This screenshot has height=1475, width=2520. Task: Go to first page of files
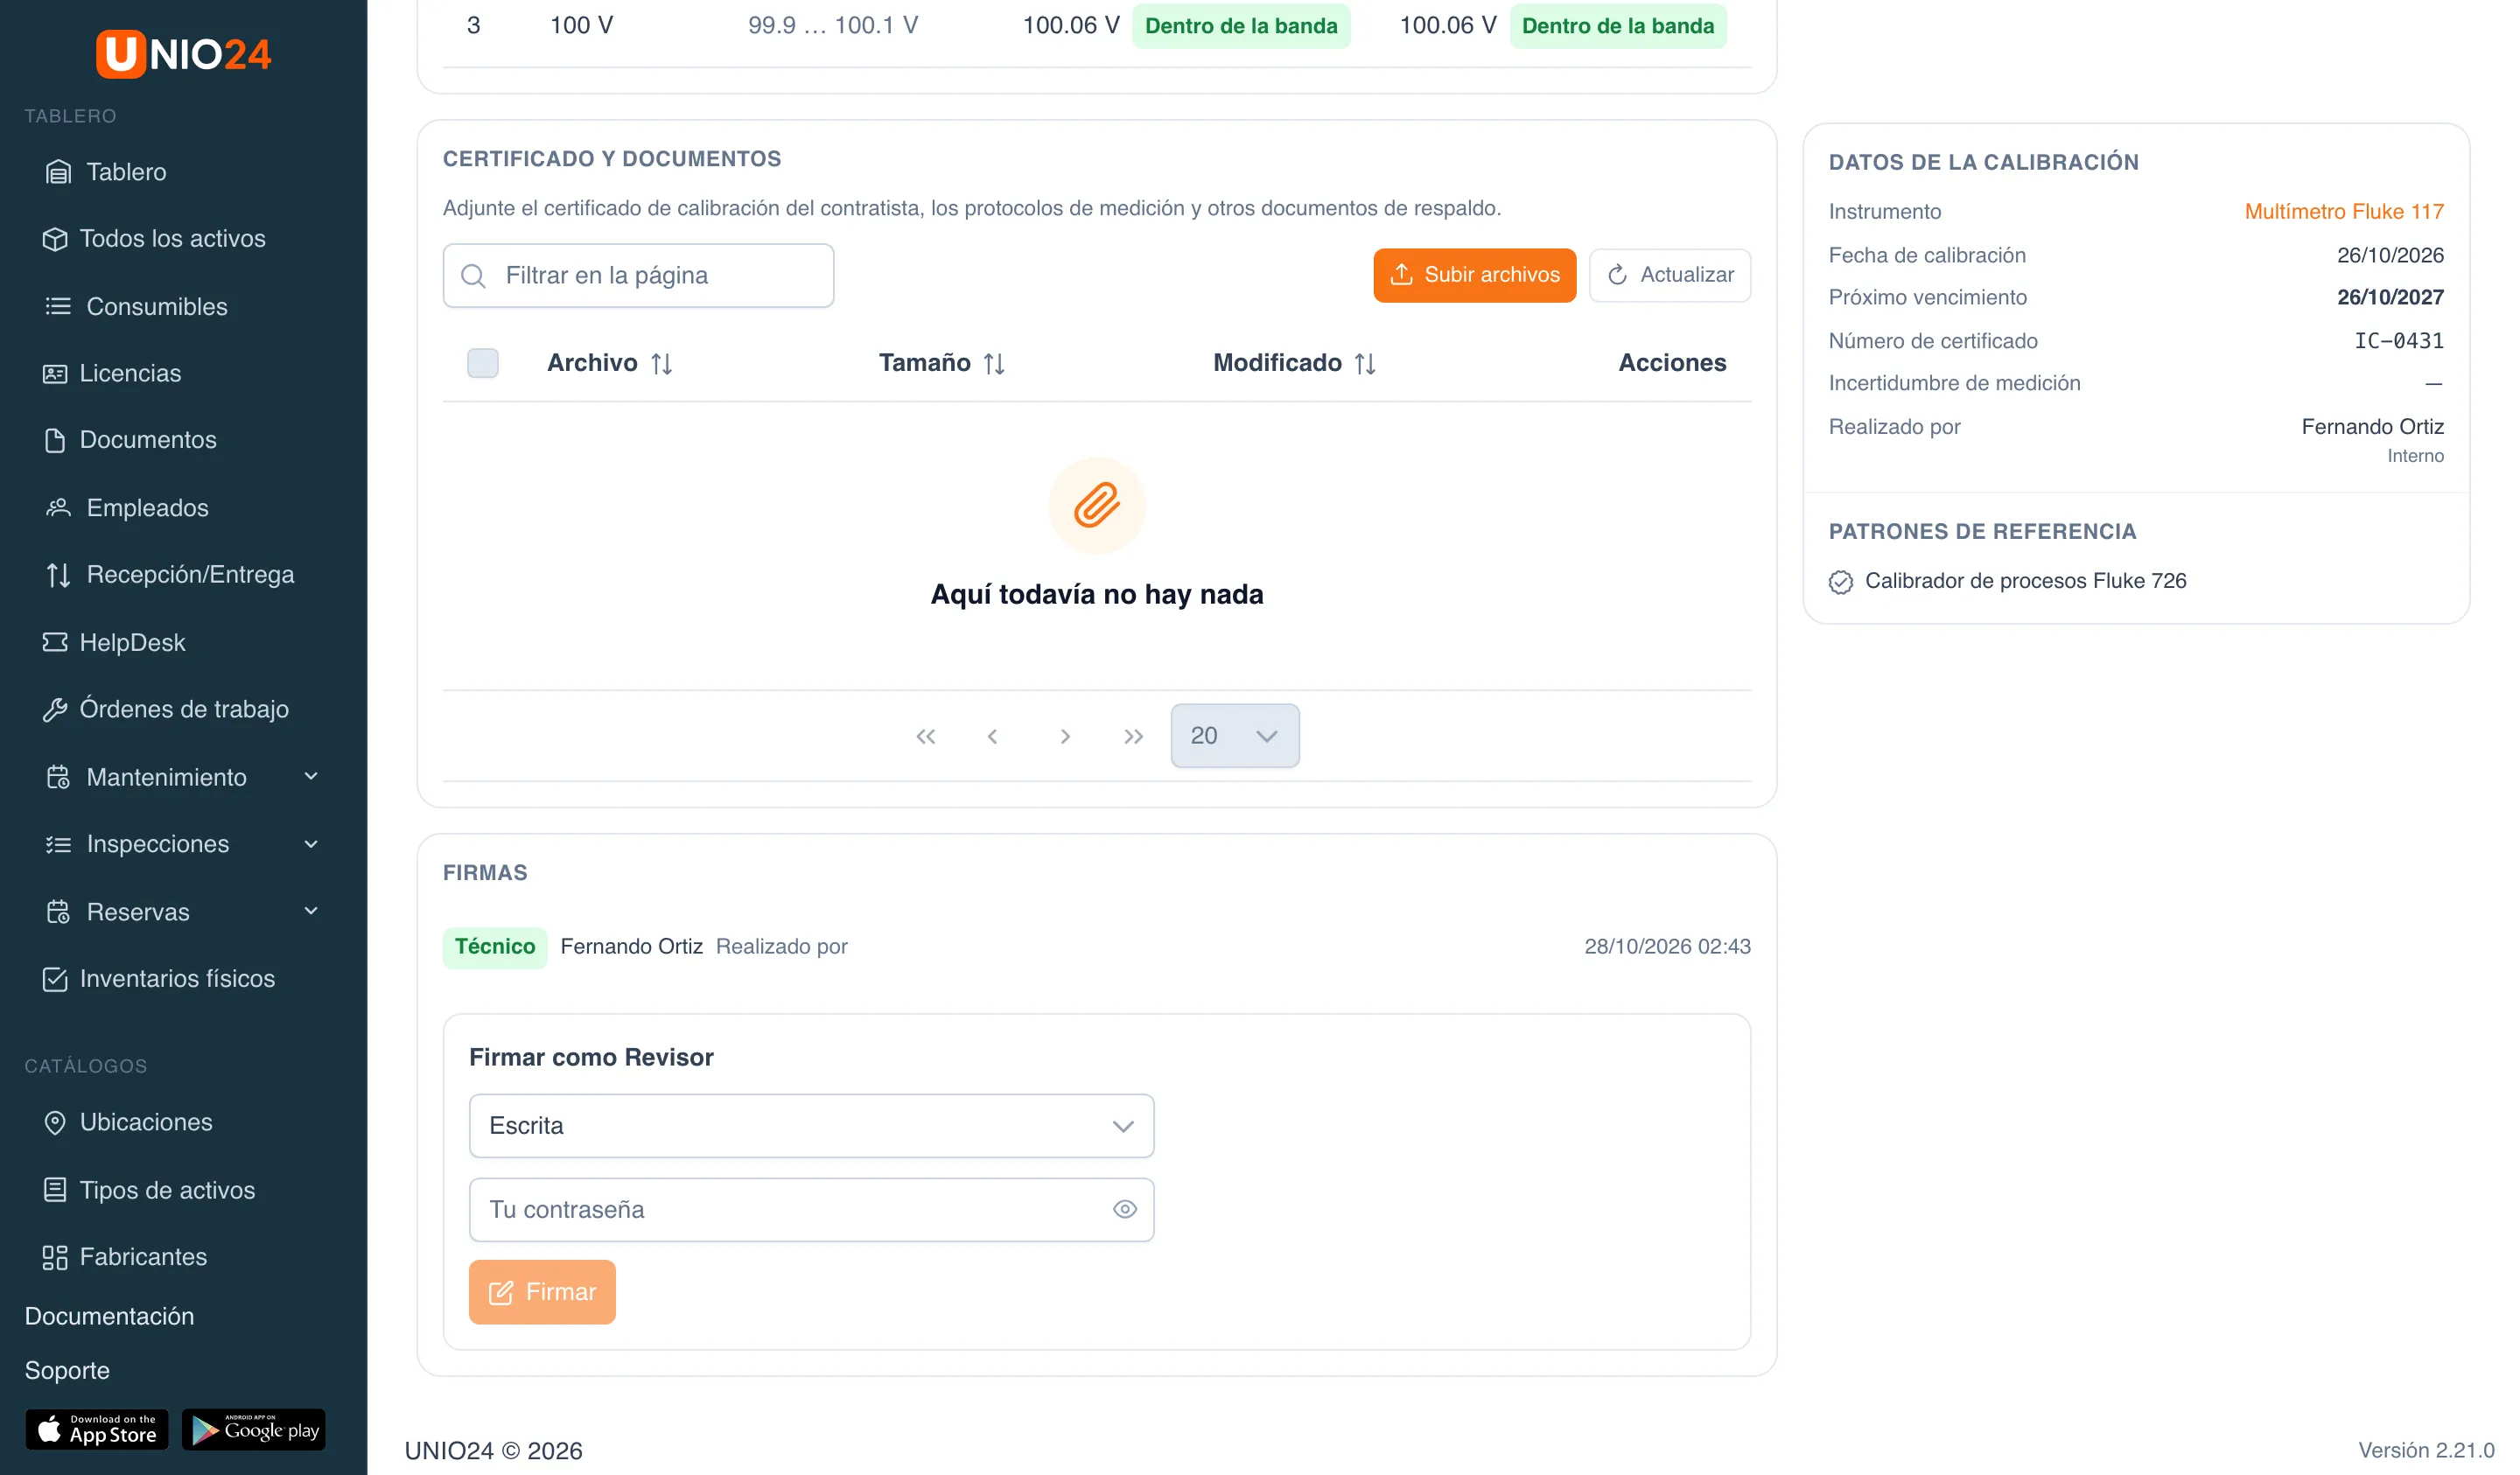(926, 737)
